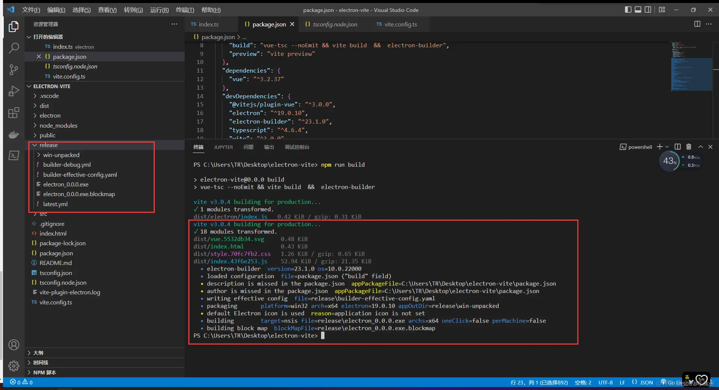Collapse the Open Editors section
The height and width of the screenshot is (390, 719).
click(x=29, y=37)
